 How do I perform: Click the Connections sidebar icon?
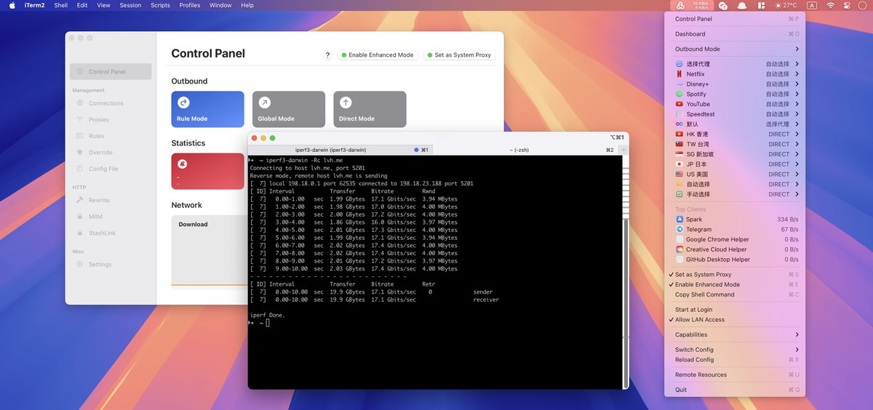81,103
